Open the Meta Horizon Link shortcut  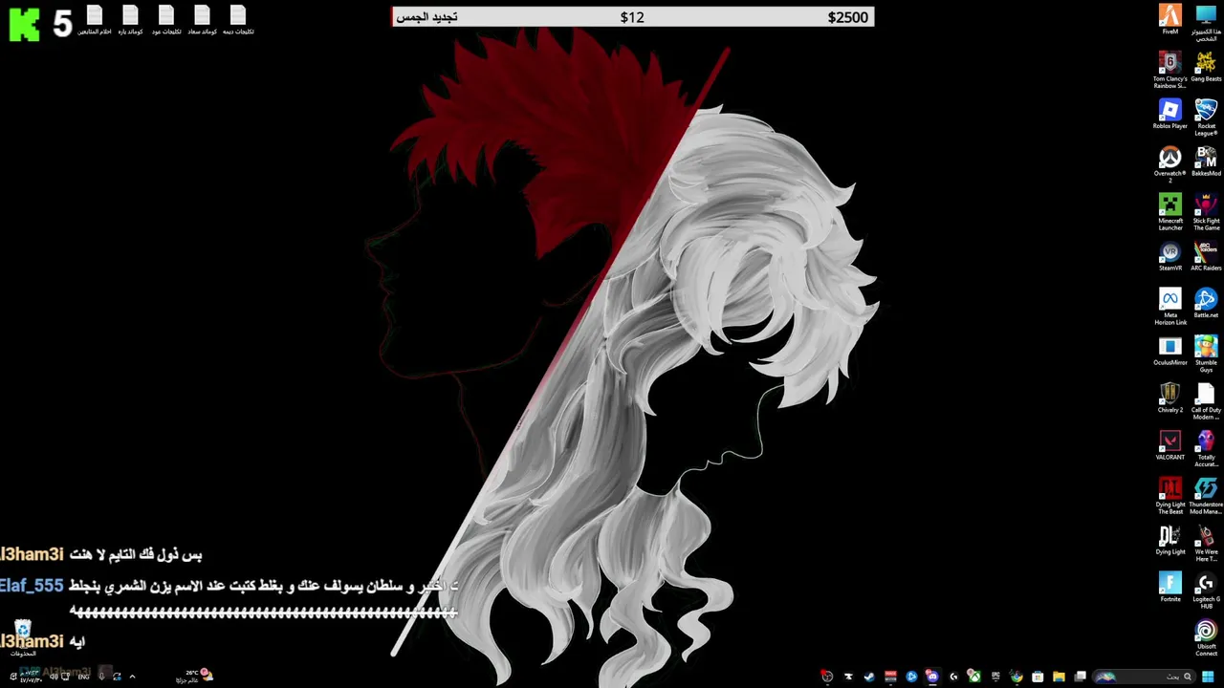click(1170, 307)
